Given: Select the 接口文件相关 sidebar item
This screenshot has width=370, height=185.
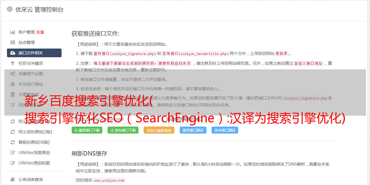Looking at the screenshot, I should click(x=34, y=53).
